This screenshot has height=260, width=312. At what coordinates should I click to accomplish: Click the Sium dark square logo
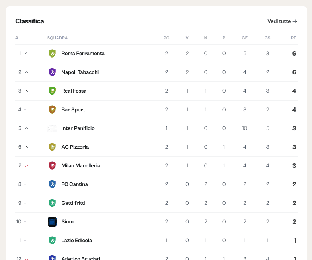[x=52, y=222]
